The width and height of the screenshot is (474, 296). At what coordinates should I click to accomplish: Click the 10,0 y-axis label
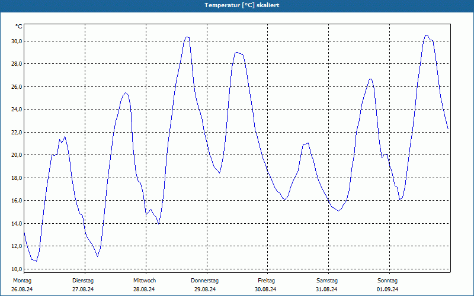click(16, 269)
